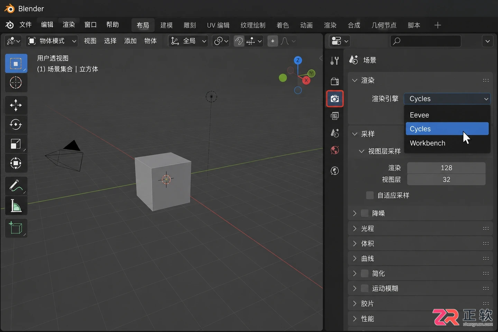Choose Eevee from render engine list
498x332 pixels.
click(x=447, y=115)
